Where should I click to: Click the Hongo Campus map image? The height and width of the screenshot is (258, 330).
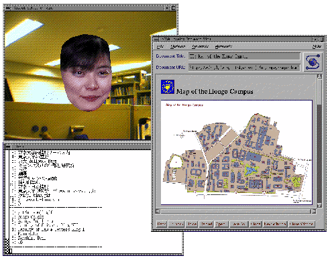(237, 152)
